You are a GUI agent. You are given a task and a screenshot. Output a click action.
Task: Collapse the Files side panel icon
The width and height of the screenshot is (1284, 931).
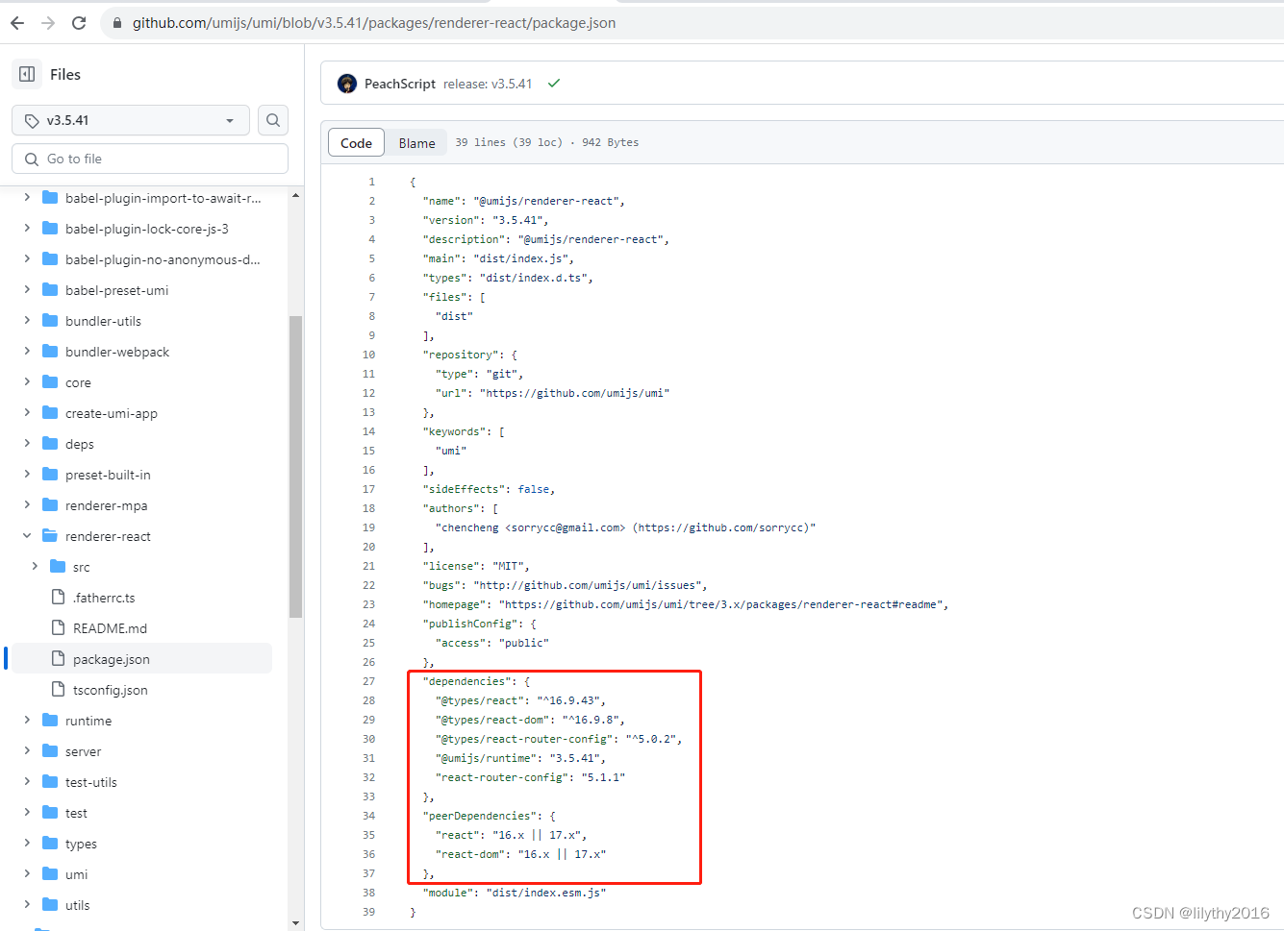(x=27, y=74)
